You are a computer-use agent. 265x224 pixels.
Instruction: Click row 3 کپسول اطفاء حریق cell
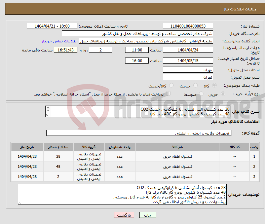(178, 177)
